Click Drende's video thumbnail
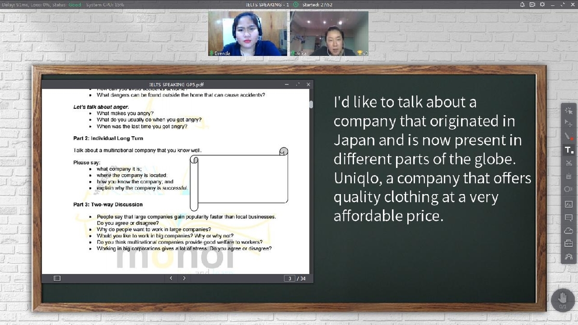The width and height of the screenshot is (578, 325). (x=248, y=33)
